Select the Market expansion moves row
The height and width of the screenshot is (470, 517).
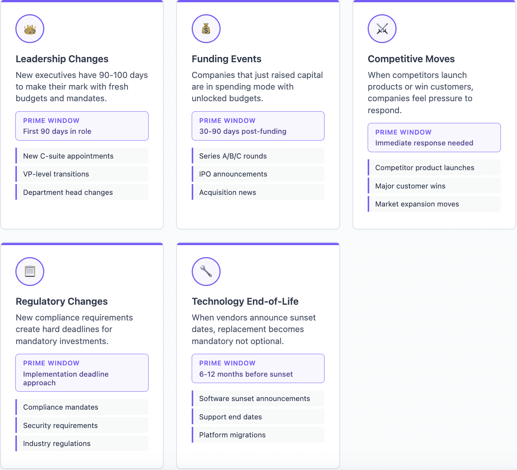pyautogui.click(x=434, y=204)
